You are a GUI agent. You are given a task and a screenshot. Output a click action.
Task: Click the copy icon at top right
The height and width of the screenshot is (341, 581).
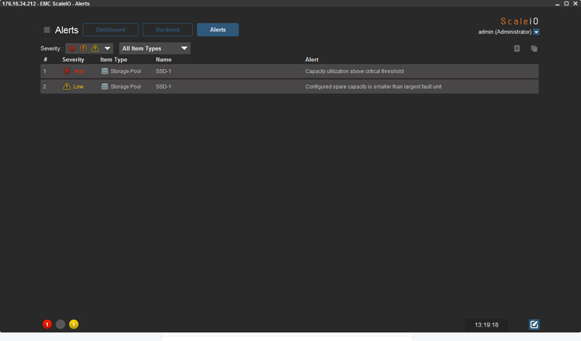534,49
